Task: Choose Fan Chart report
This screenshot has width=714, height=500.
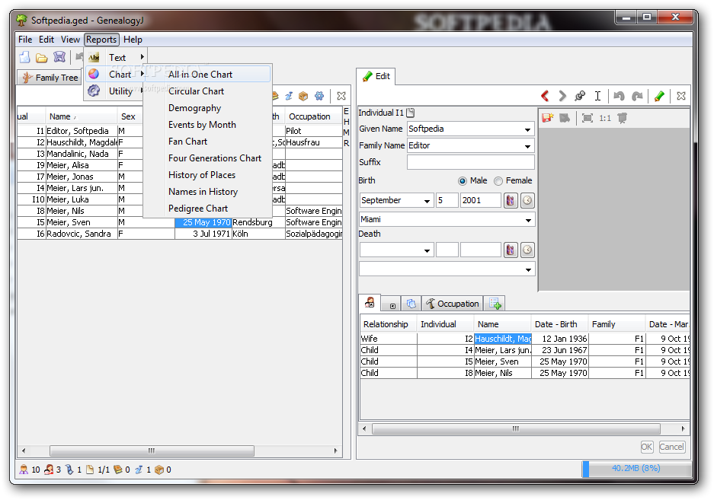Action: [x=207, y=142]
